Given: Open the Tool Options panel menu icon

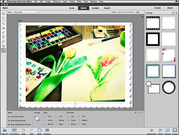Looking at the screenshot, I should [139, 112].
